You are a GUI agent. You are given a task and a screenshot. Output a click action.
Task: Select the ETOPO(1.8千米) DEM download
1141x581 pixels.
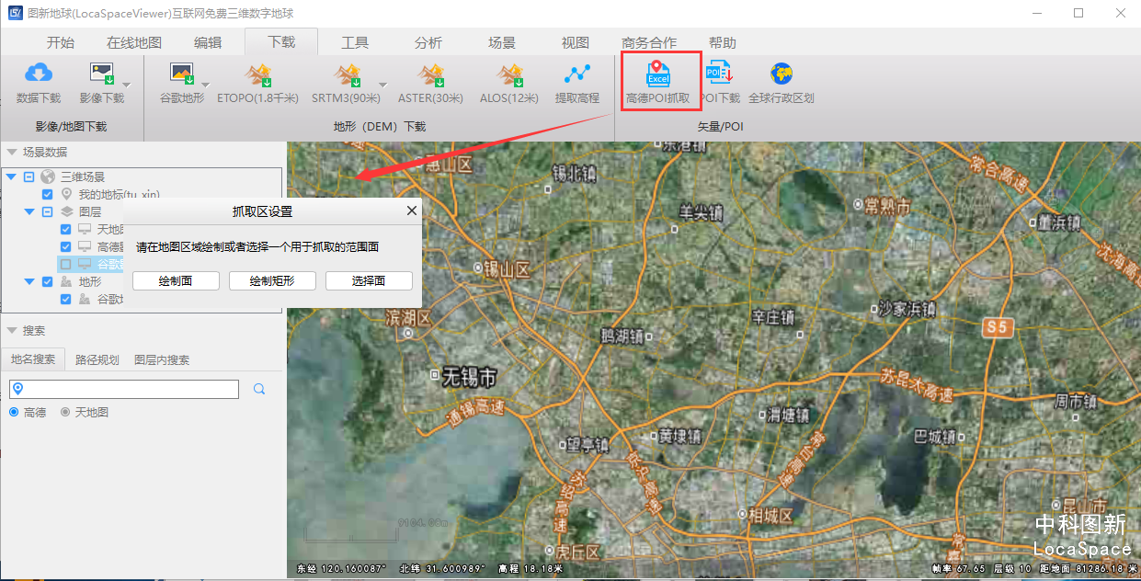coord(257,83)
